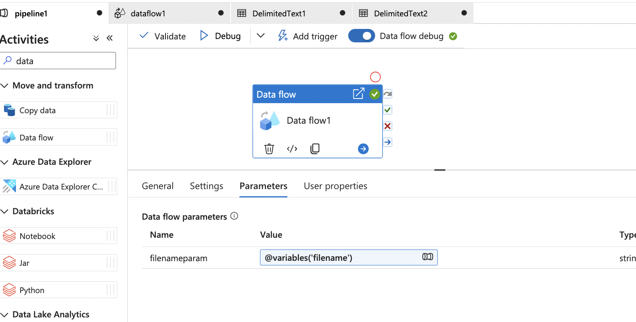The width and height of the screenshot is (636, 322).
Task: Click the info icon beside Data flow parameters
Action: (x=234, y=216)
